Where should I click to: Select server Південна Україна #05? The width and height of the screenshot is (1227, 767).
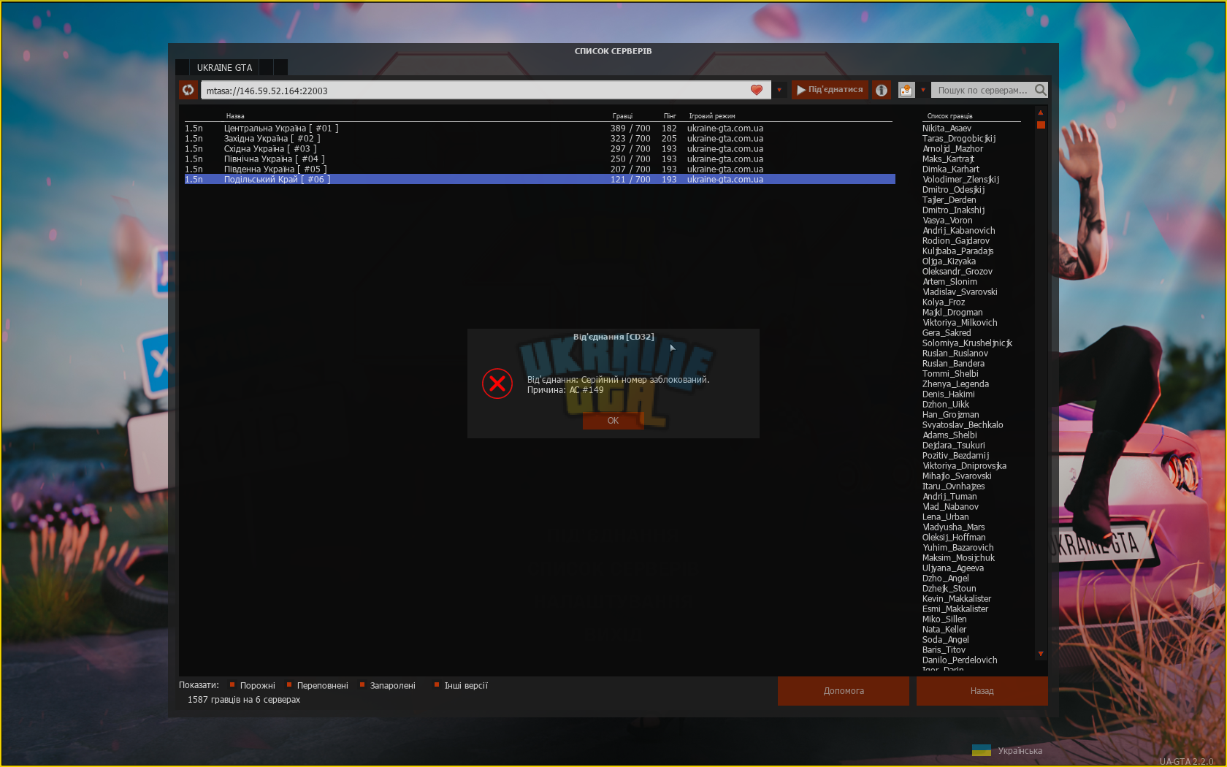[540, 169]
